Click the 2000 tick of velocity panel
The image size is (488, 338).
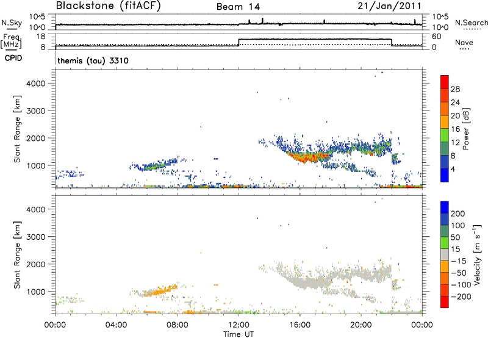click(x=36, y=264)
